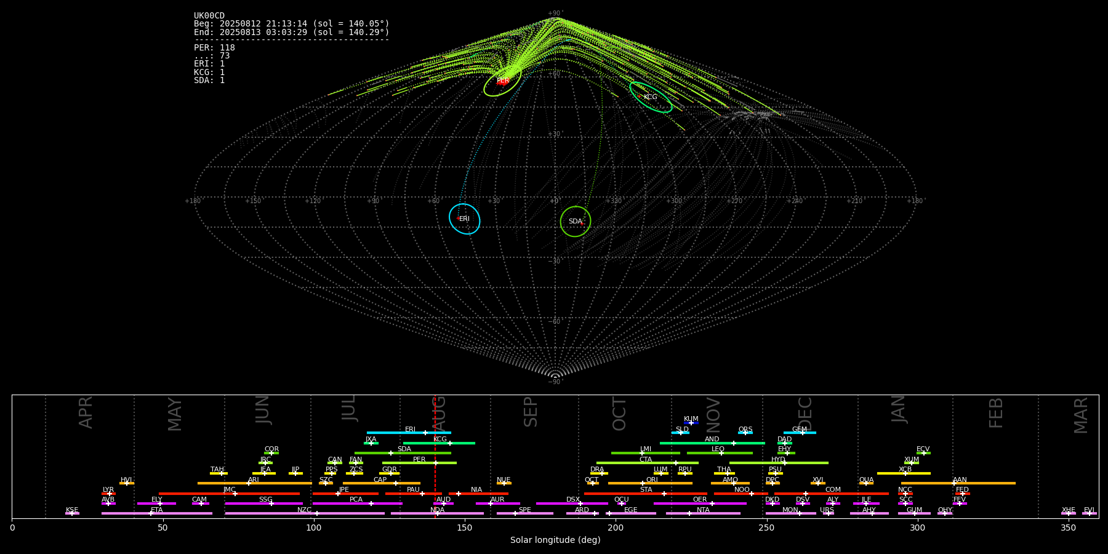Image resolution: width=1108 pixels, height=554 pixels.
Task: Click the pink QHY shower bar
Action: pos(945,513)
